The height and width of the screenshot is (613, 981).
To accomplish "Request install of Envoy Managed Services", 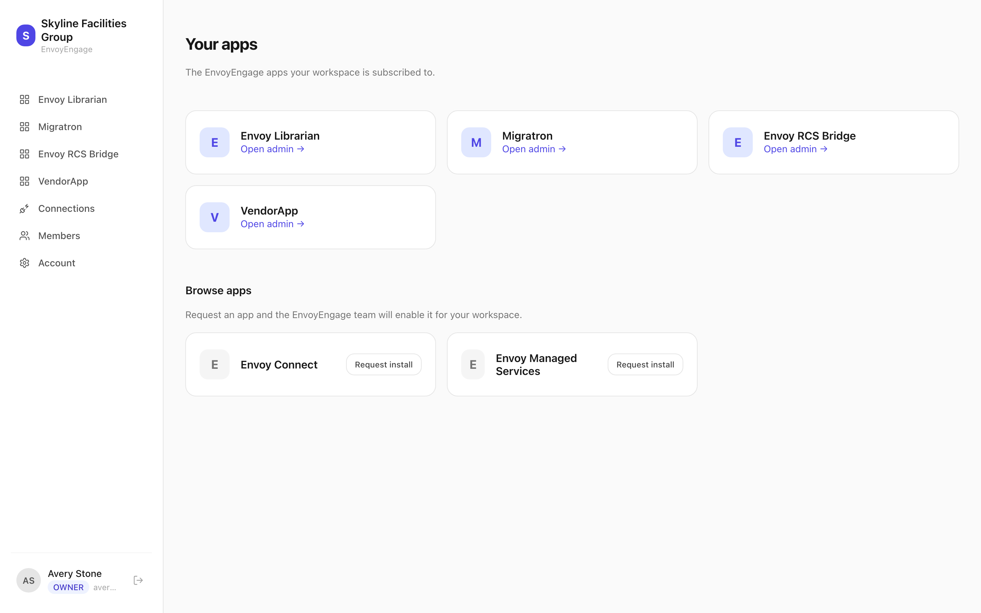I will coord(645,364).
